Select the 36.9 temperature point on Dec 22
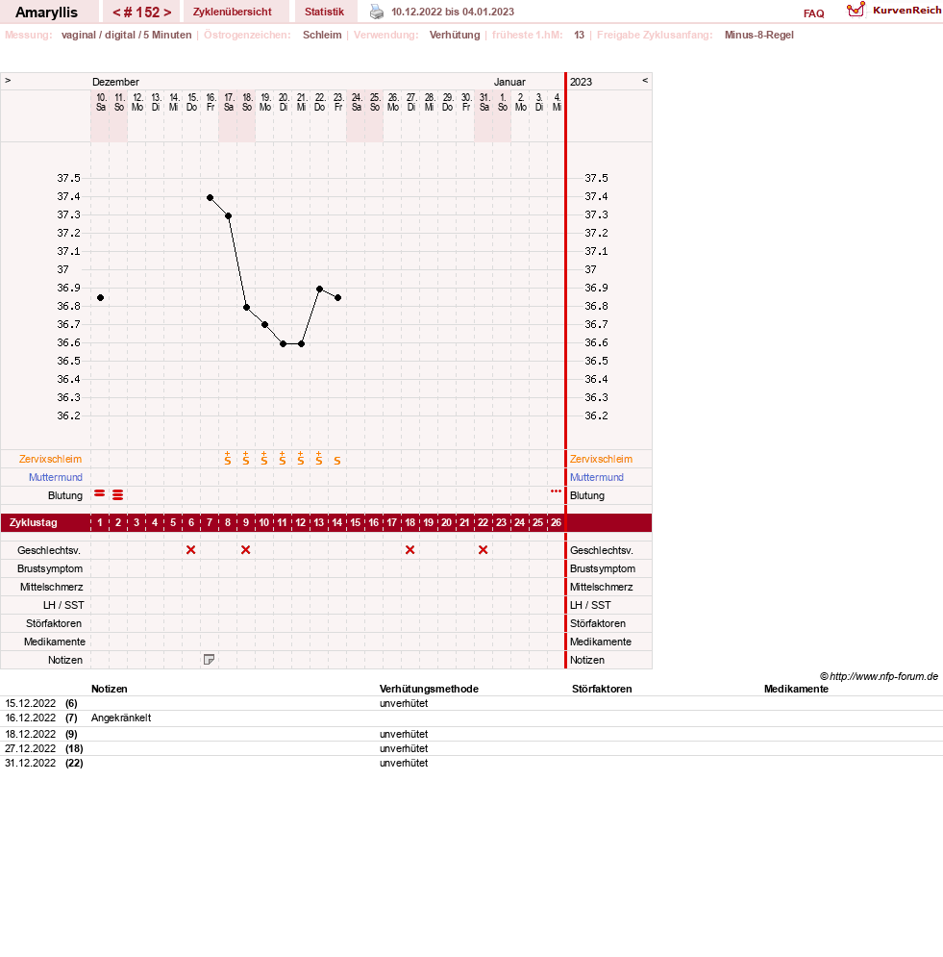Screen dimensions: 943x957 319,289
